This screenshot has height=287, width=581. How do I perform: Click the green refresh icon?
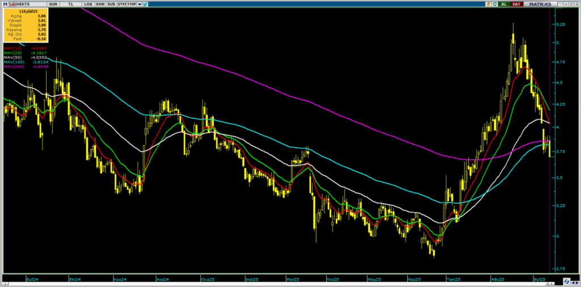(494, 4)
